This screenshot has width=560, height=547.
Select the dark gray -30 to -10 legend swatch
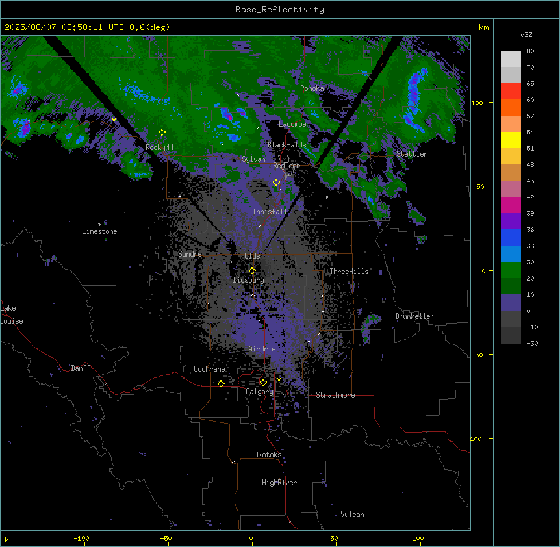coord(511,335)
